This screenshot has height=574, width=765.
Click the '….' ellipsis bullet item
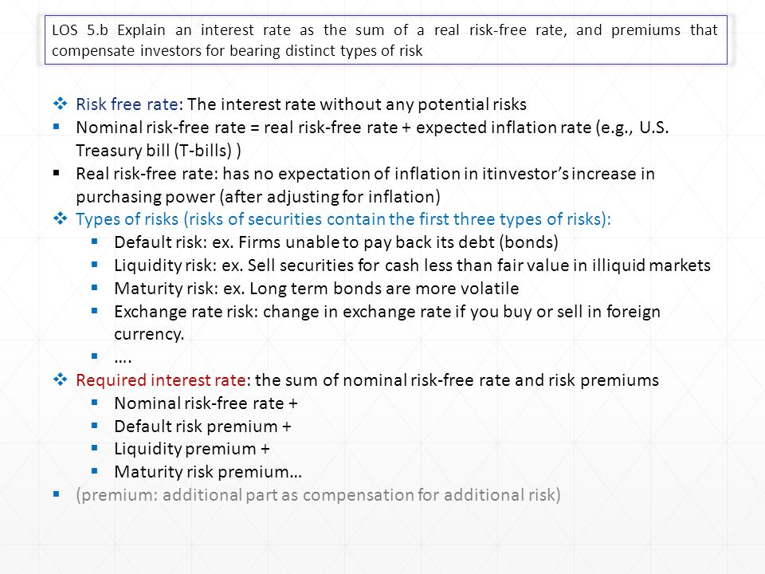coord(123,359)
